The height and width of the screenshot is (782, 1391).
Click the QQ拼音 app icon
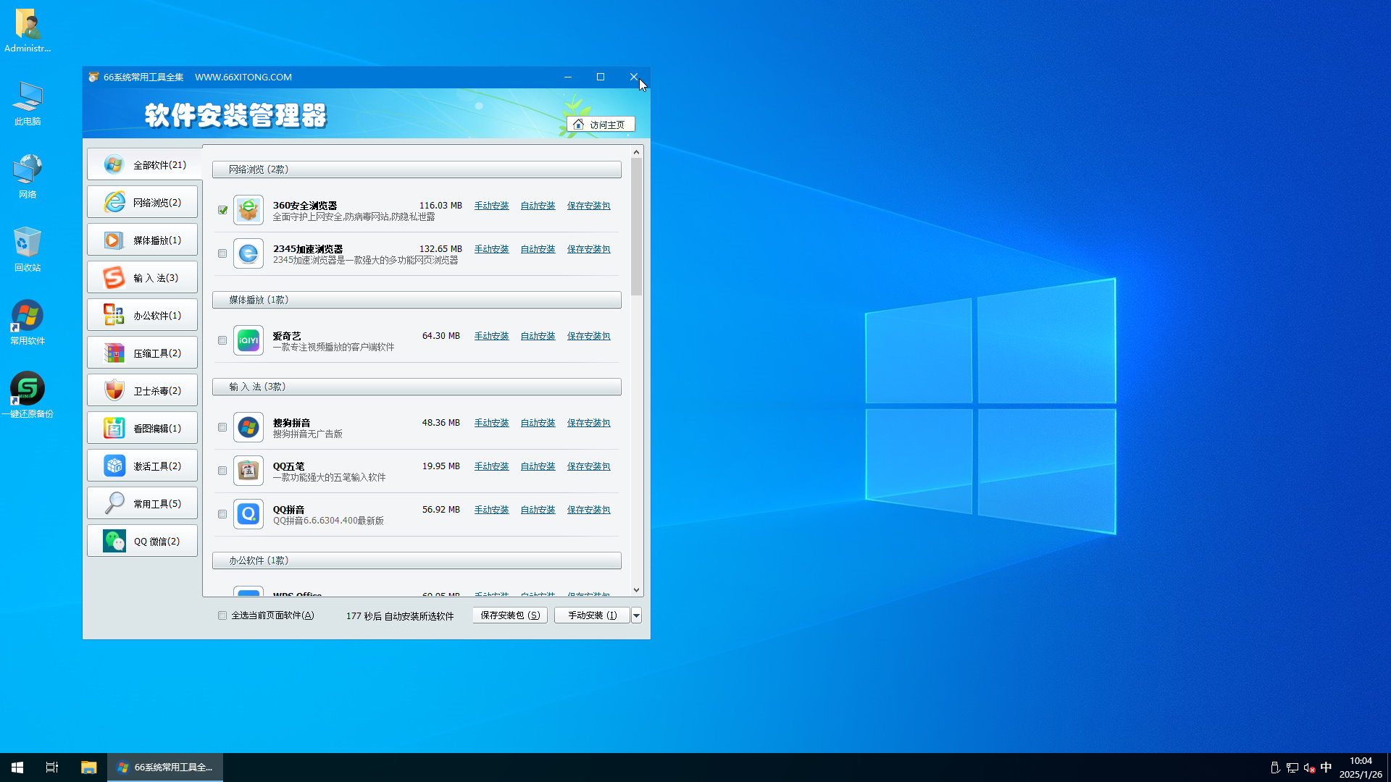click(x=248, y=514)
